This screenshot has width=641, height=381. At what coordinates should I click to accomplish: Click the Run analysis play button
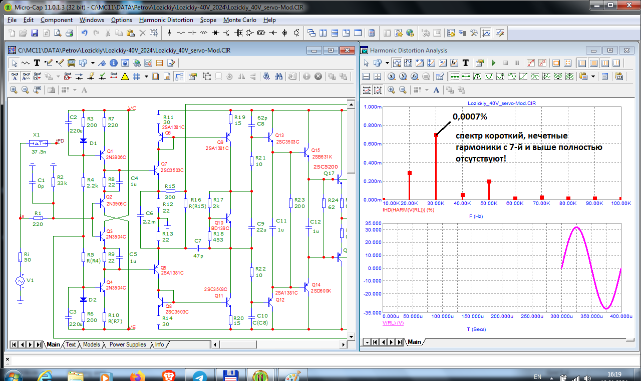[494, 63]
